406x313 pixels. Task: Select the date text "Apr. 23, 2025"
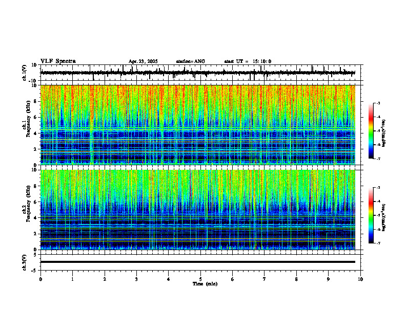(143, 61)
